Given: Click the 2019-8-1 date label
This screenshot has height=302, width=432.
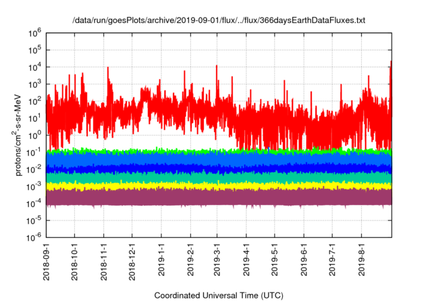Looking at the screenshot, I should pos(362,260).
